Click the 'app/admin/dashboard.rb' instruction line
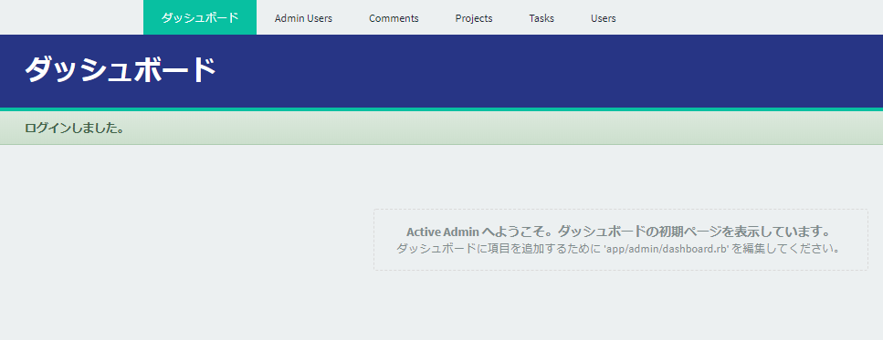Image resolution: width=883 pixels, height=340 pixels. coord(618,249)
